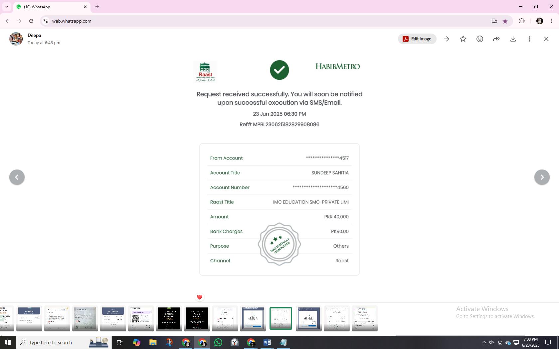The height and width of the screenshot is (349, 559).
Task: Open emoji reaction picker
Action: pos(480,39)
